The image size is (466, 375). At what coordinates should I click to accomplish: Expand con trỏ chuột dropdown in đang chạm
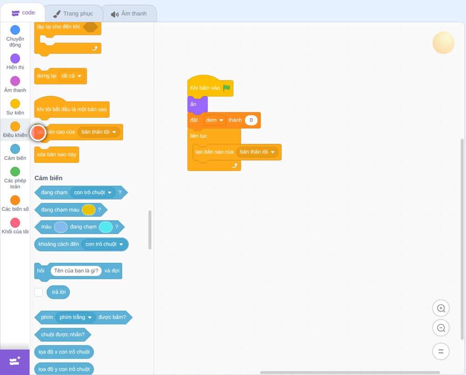(x=93, y=193)
